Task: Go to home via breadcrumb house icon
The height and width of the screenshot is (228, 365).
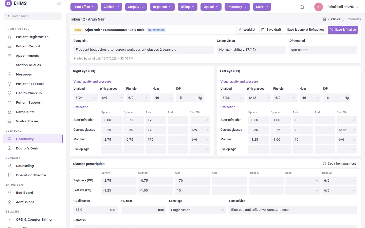Action: (x=324, y=19)
